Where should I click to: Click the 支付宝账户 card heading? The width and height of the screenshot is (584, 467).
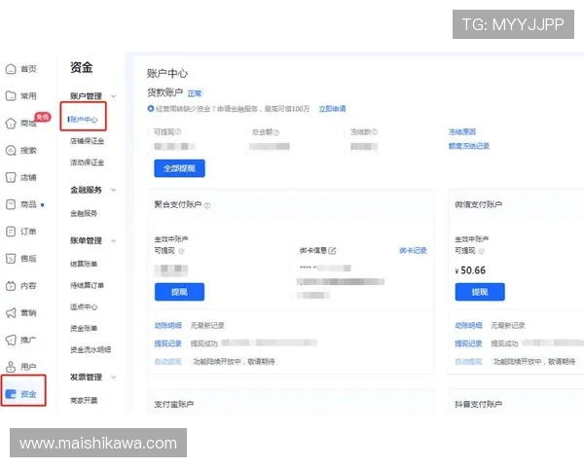point(174,404)
